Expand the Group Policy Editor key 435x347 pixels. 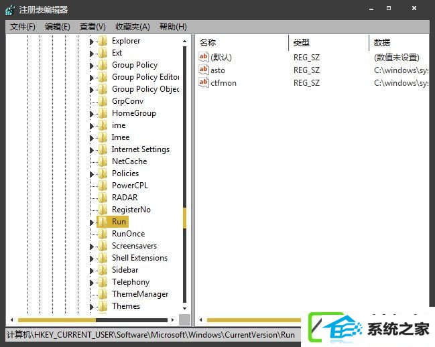click(x=92, y=78)
